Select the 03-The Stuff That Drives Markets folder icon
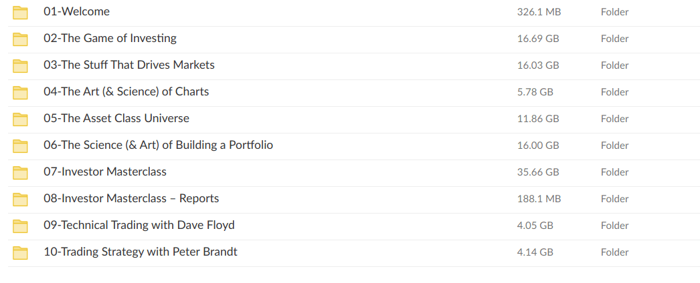 click(21, 65)
